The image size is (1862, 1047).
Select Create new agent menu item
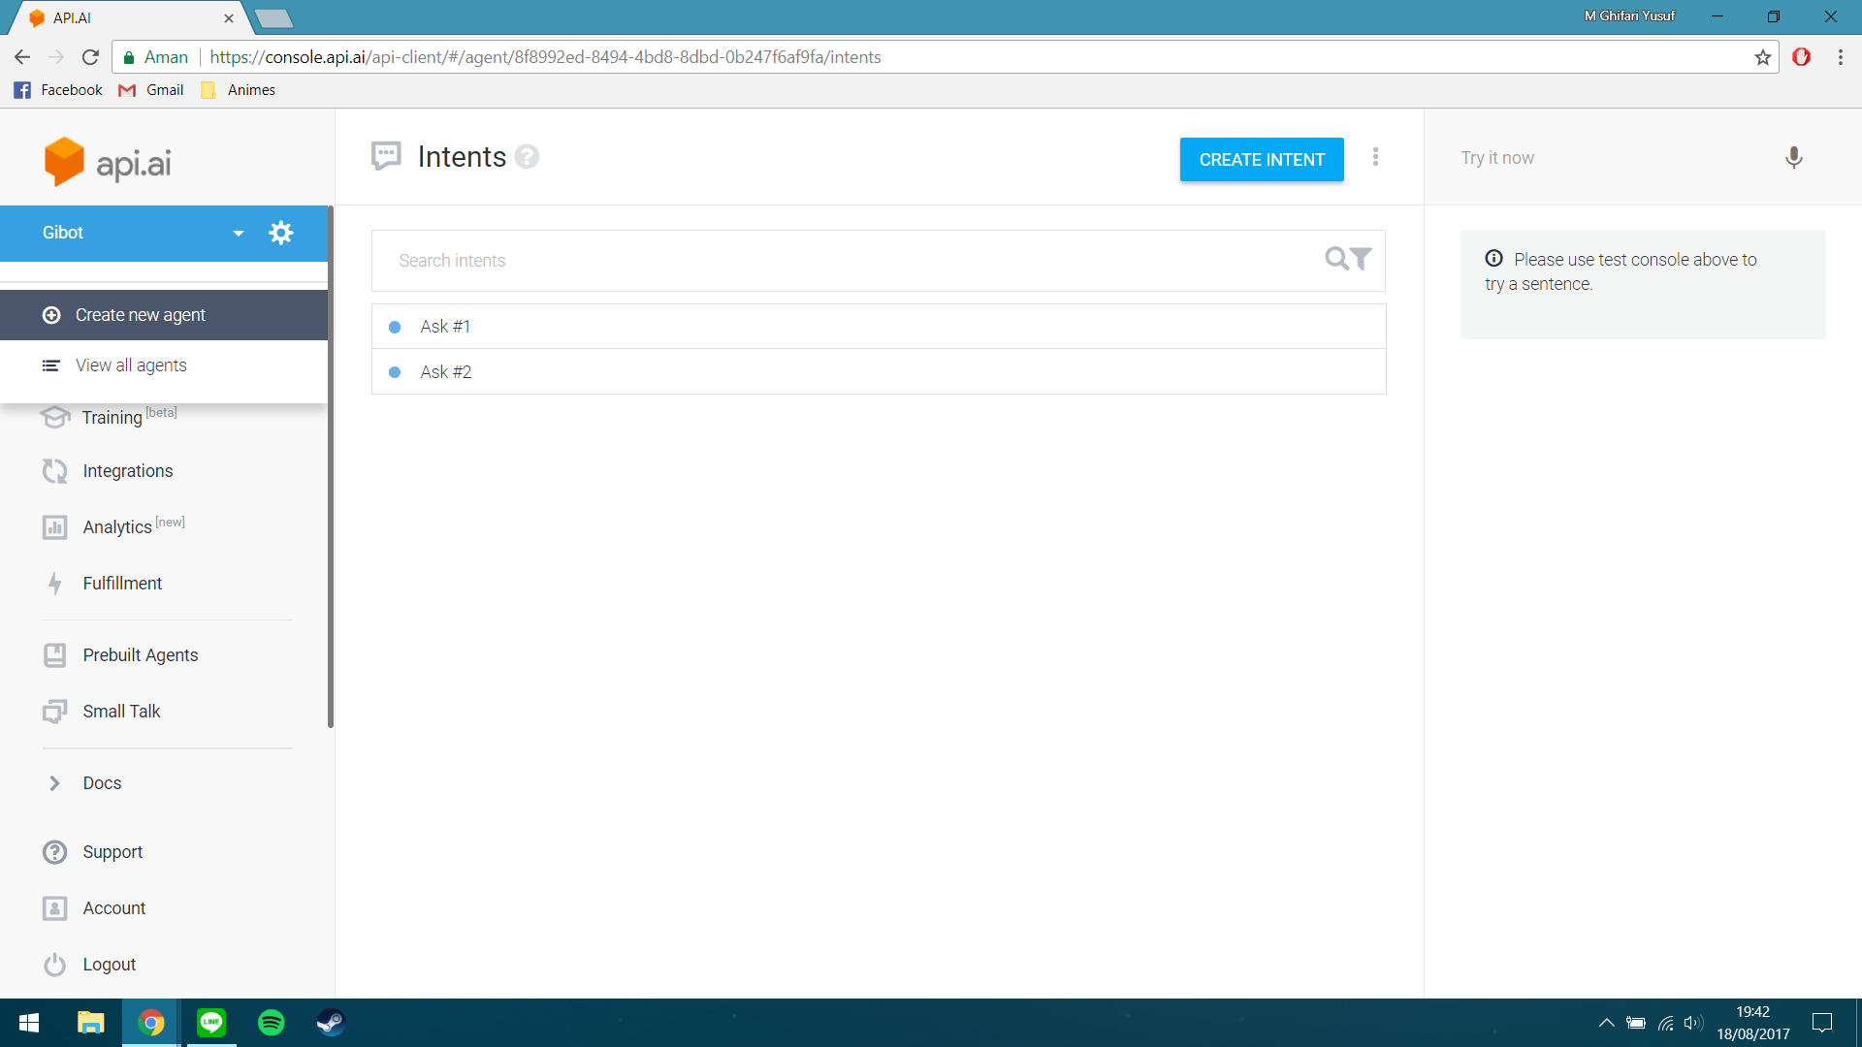[141, 315]
